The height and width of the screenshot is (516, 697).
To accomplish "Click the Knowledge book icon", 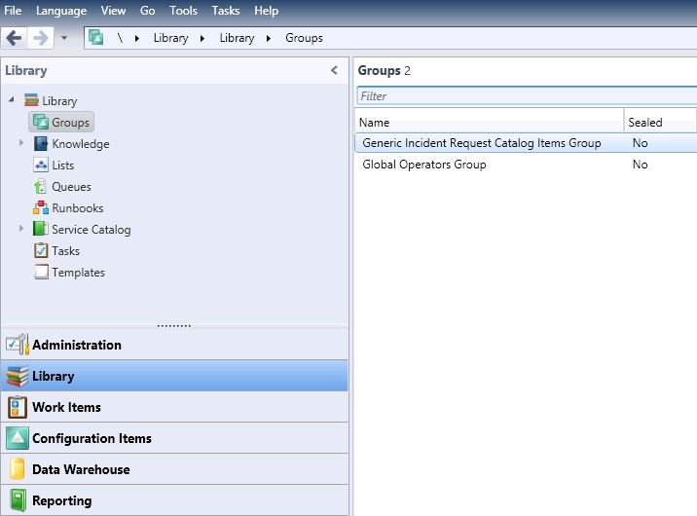I will 41,143.
